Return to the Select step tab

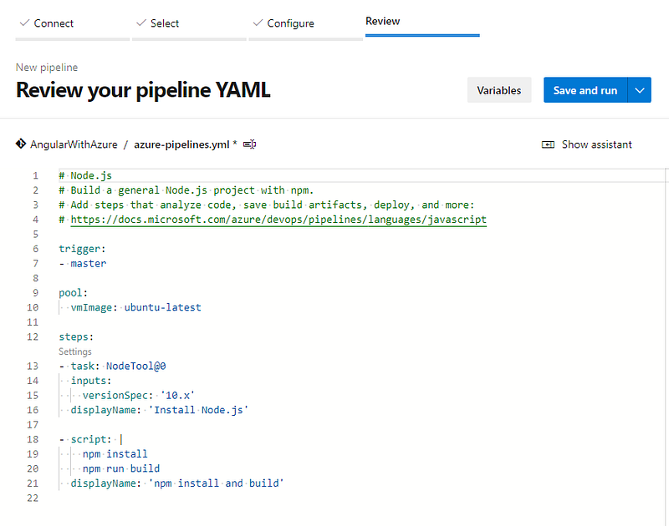pos(165,23)
